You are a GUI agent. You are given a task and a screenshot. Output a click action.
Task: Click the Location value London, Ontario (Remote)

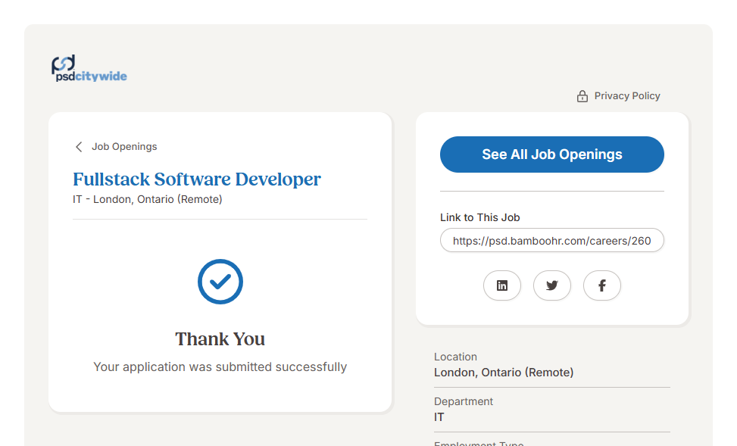(504, 373)
